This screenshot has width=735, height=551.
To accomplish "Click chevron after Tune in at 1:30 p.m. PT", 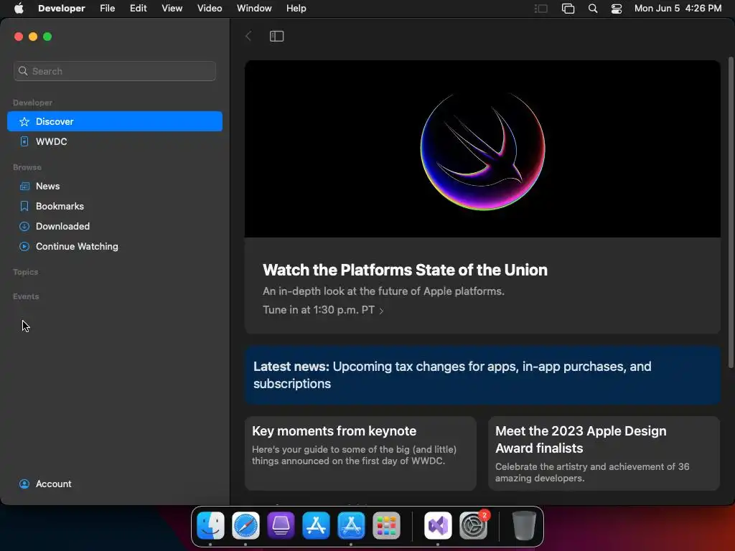I will coord(381,311).
